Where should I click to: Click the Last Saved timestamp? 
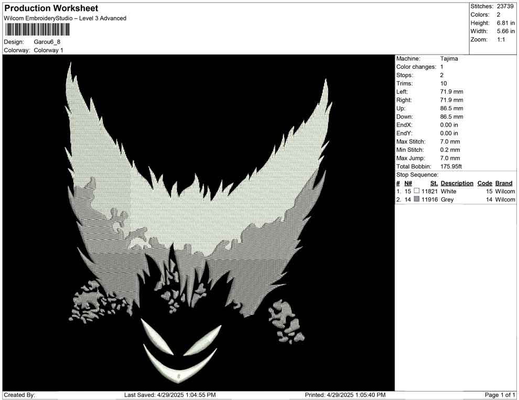click(170, 395)
